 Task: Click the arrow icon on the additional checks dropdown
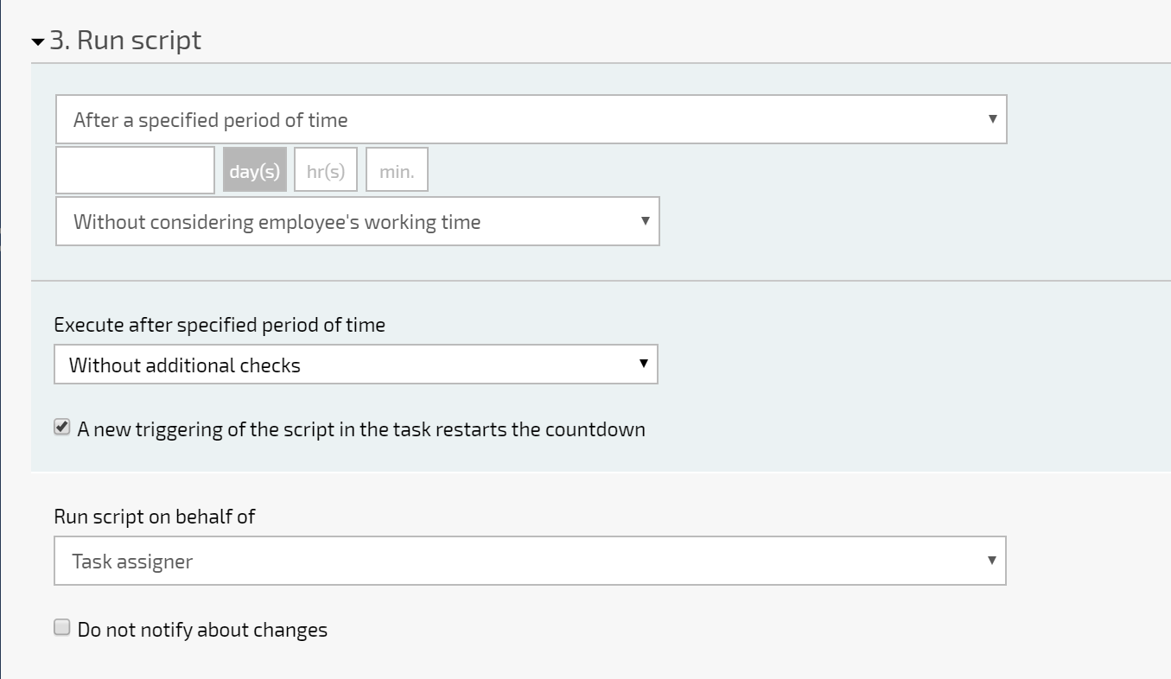[x=643, y=364]
